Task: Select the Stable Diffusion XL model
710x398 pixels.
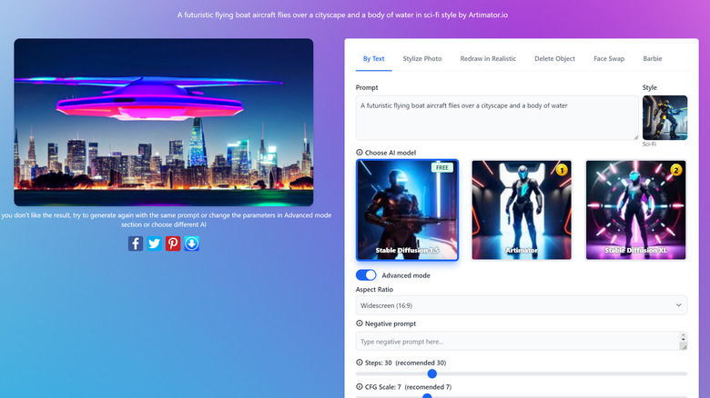Action: point(635,210)
